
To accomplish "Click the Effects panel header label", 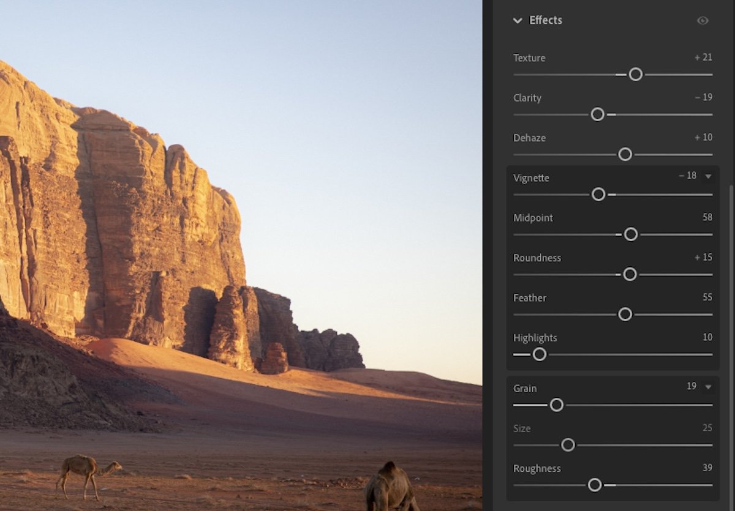I will 545,20.
